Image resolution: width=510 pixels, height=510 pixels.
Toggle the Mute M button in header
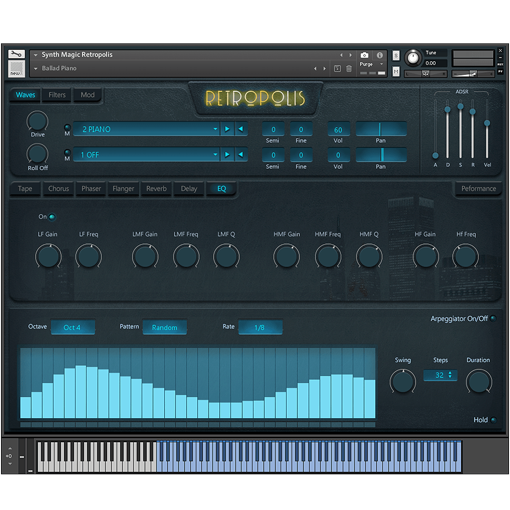(x=396, y=71)
